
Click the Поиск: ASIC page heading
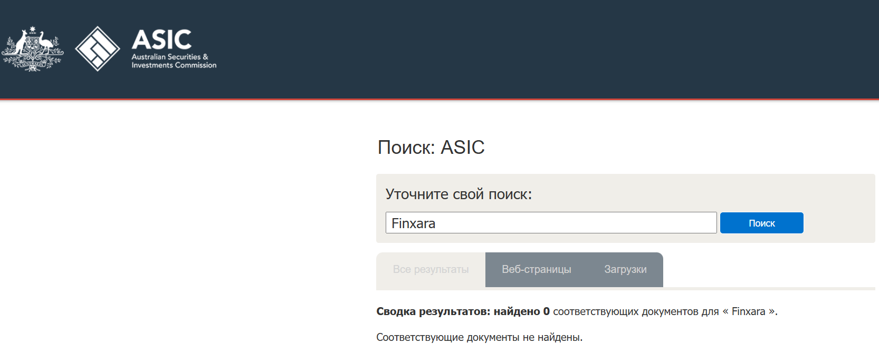click(x=431, y=148)
